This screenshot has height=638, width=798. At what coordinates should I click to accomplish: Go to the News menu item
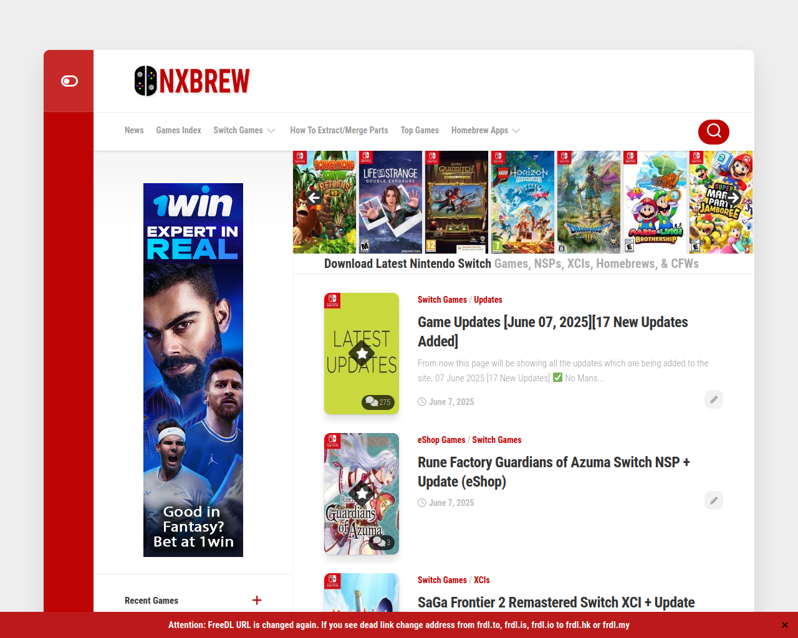tap(134, 130)
